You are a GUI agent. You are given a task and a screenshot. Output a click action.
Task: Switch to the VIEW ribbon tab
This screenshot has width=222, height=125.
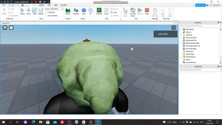coord(56,5)
